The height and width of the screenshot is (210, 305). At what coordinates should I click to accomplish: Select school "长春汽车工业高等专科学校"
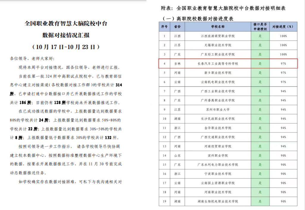(x=218, y=63)
